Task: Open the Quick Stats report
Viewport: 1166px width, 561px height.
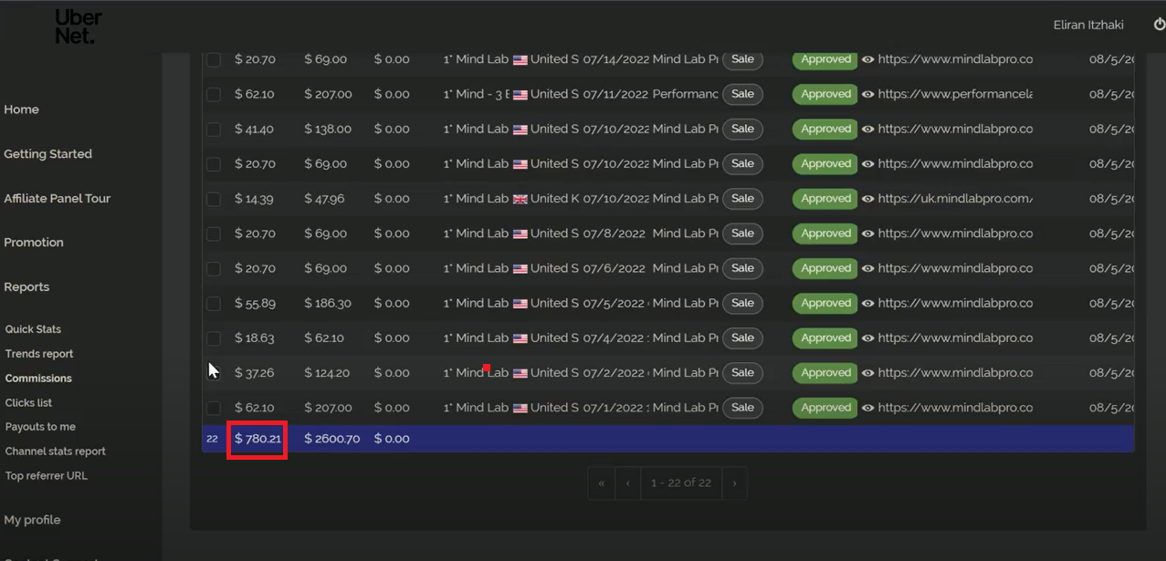Action: point(33,329)
